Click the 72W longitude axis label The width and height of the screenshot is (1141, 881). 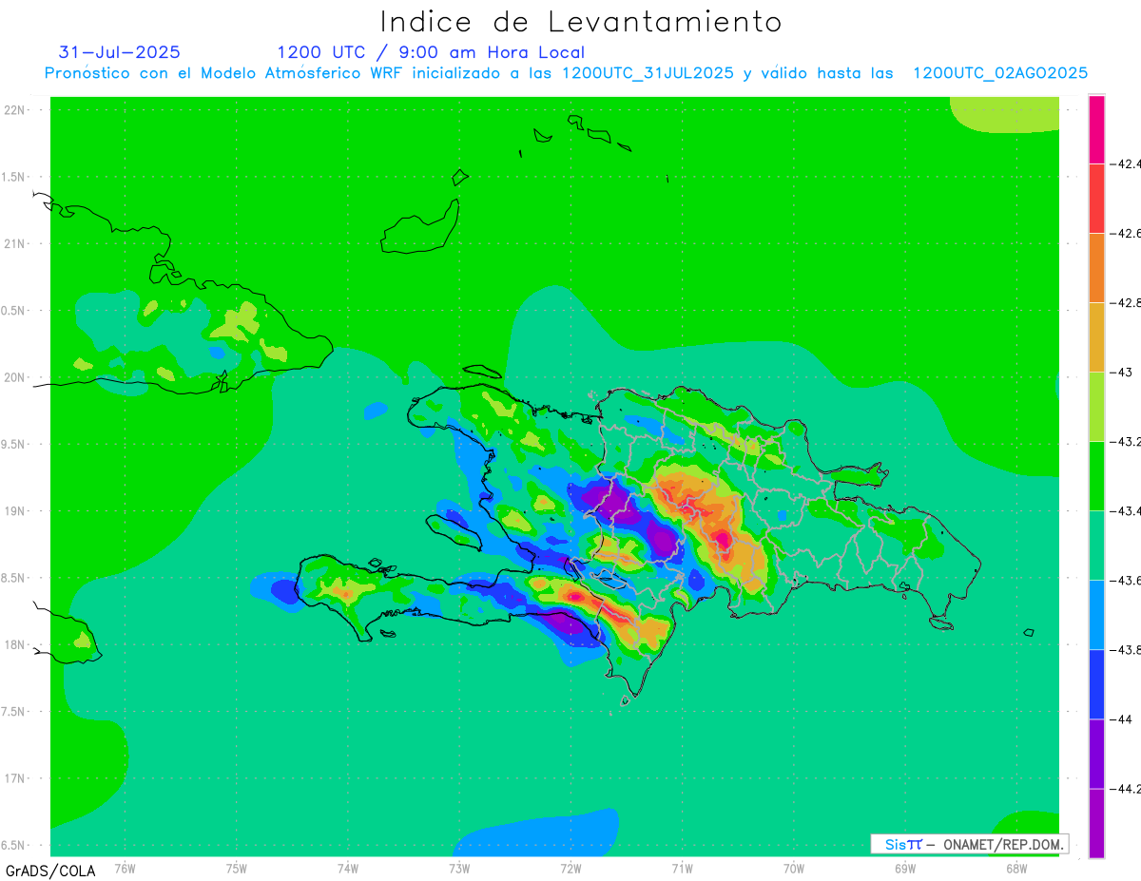pos(570,868)
